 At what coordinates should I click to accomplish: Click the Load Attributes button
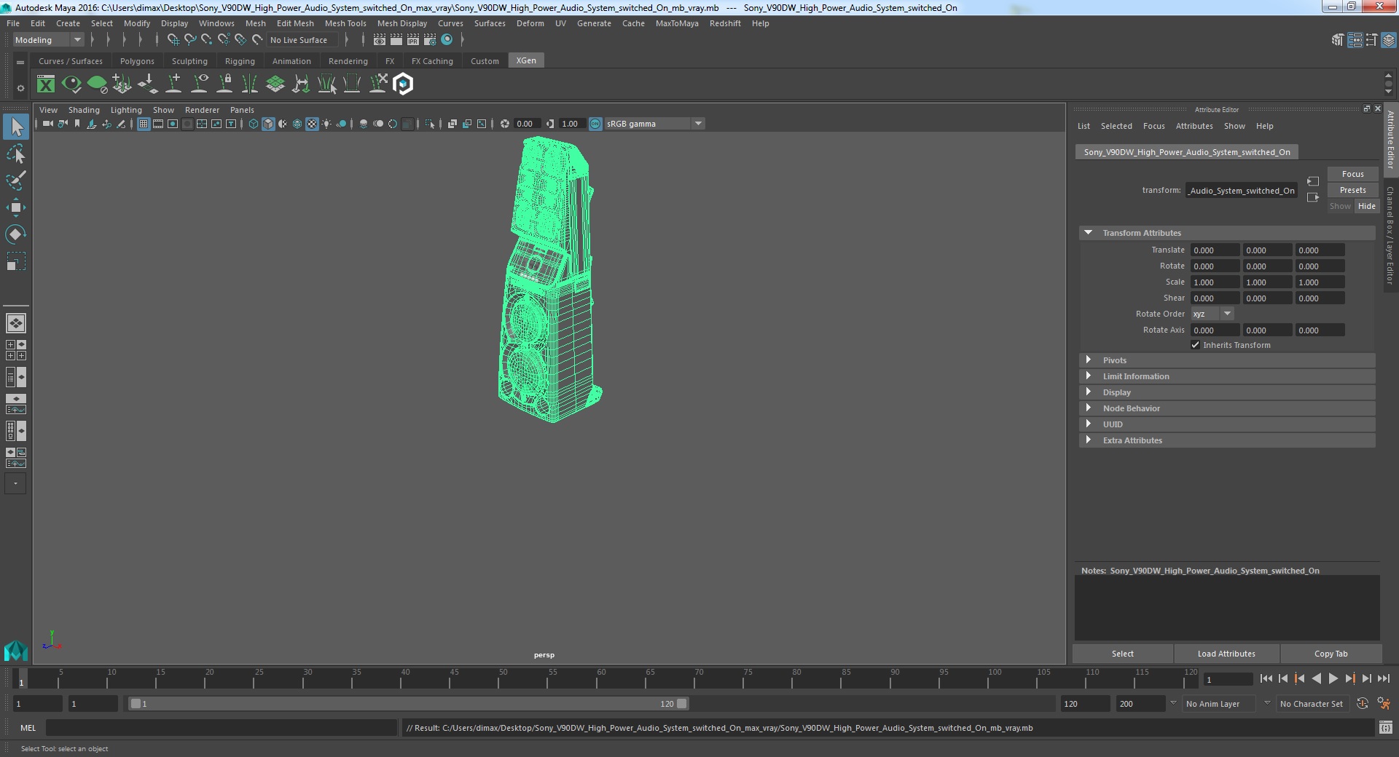coord(1226,654)
